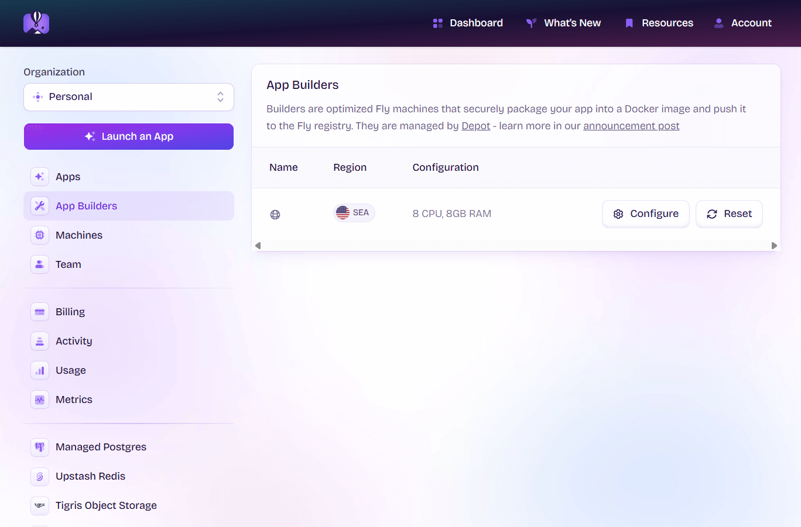Open the announcement post link
Image resolution: width=801 pixels, height=527 pixels.
click(x=631, y=126)
